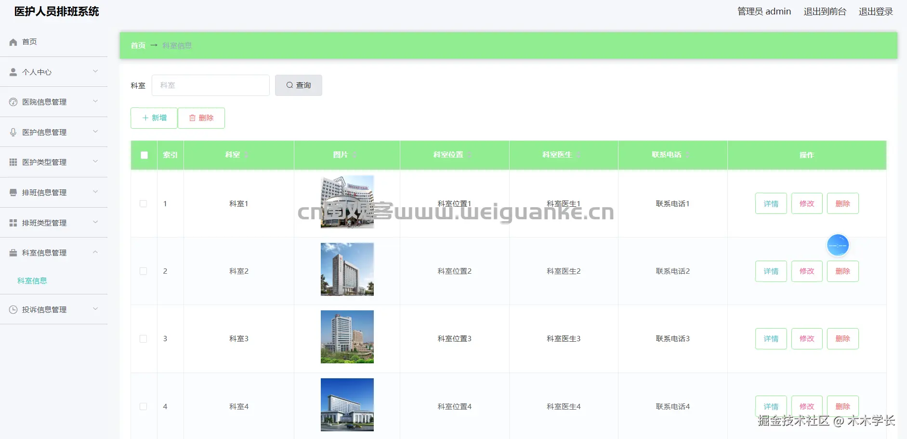Check the checkbox for row 科室1
Image resolution: width=907 pixels, height=439 pixels.
143,203
